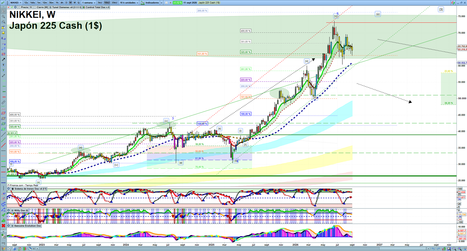Click the Indicadores chart icon
This screenshot has width=467, height=251.
tap(142, 3)
